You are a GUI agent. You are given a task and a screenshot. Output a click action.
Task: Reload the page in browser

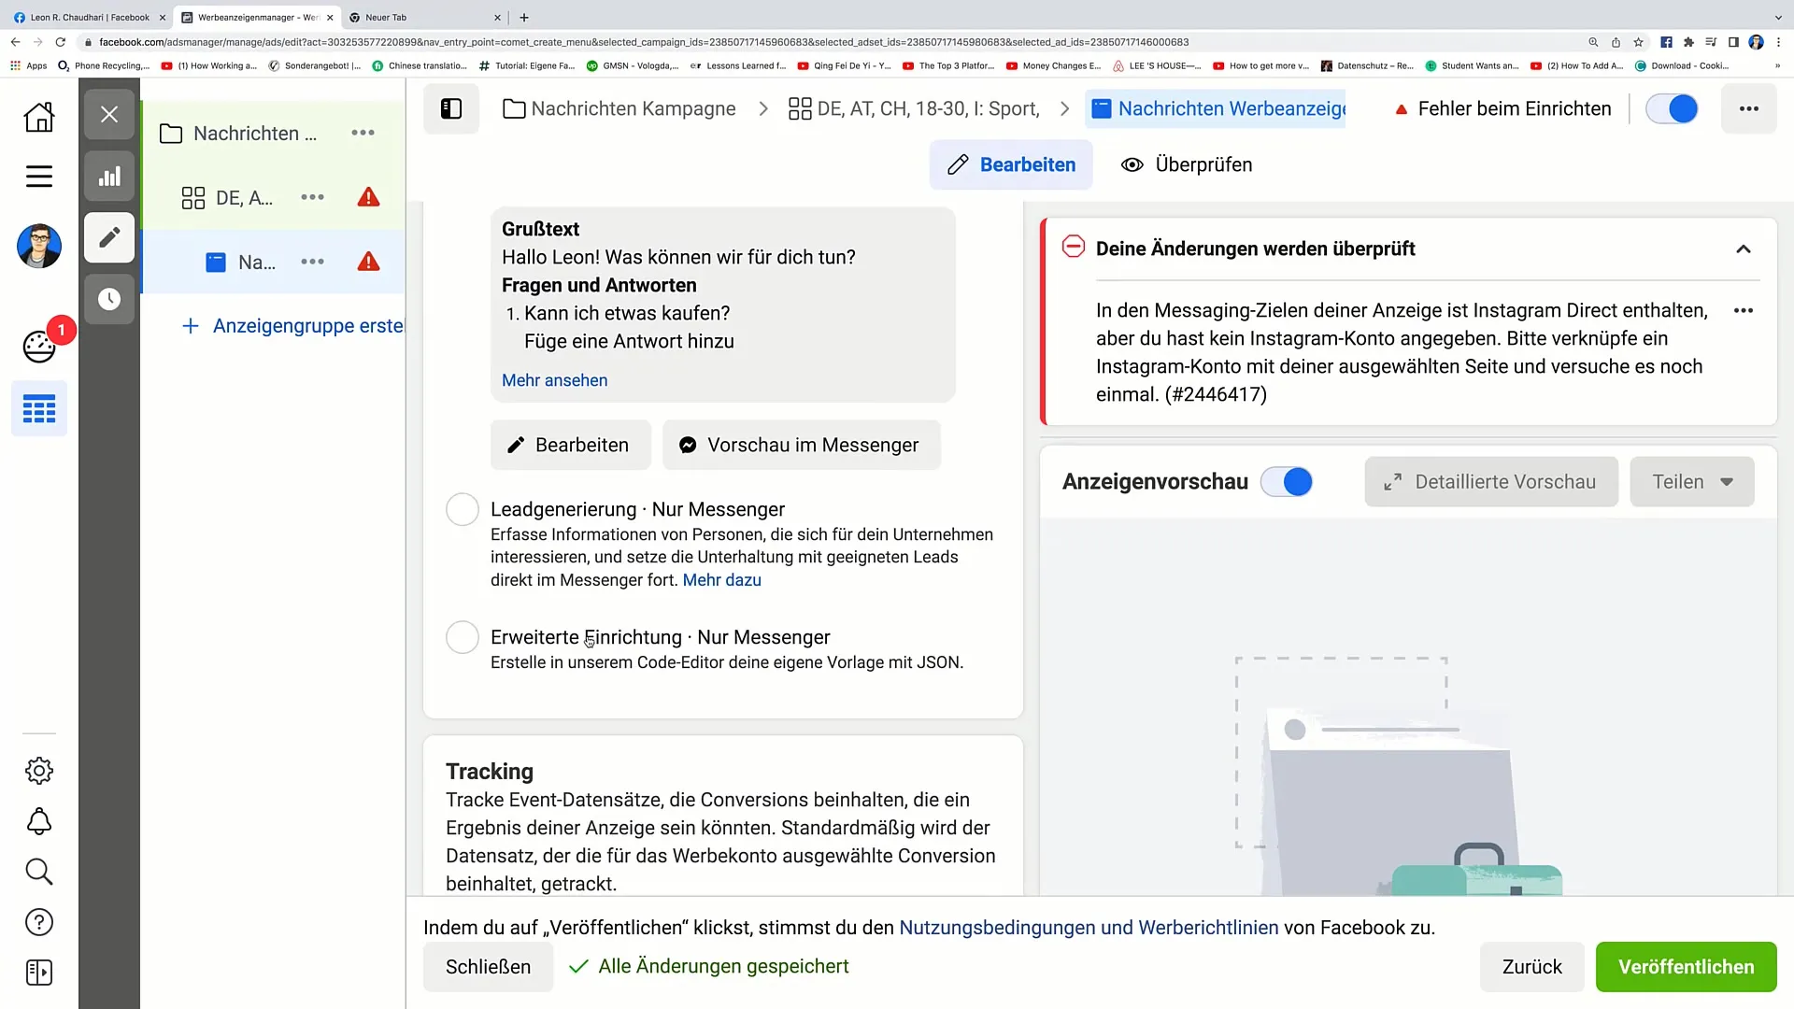[61, 42]
